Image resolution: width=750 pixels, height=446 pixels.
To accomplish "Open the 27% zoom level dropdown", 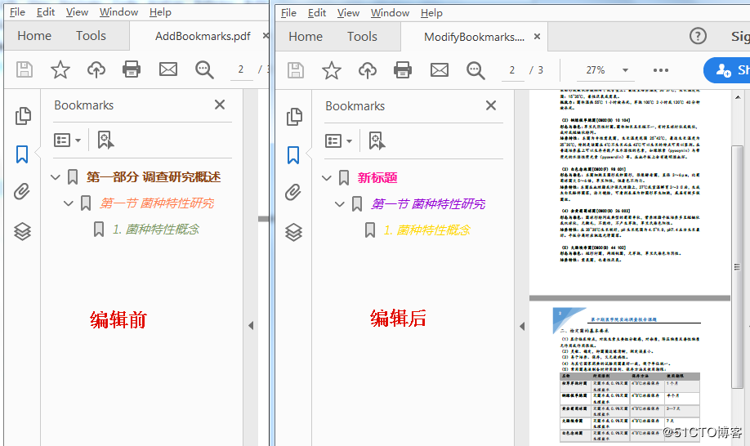I will tap(625, 70).
